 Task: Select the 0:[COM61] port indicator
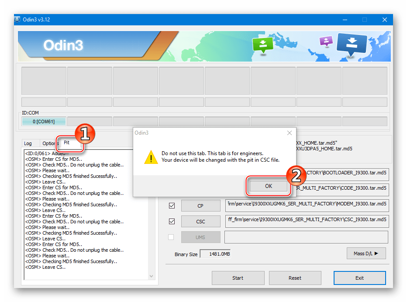point(44,121)
